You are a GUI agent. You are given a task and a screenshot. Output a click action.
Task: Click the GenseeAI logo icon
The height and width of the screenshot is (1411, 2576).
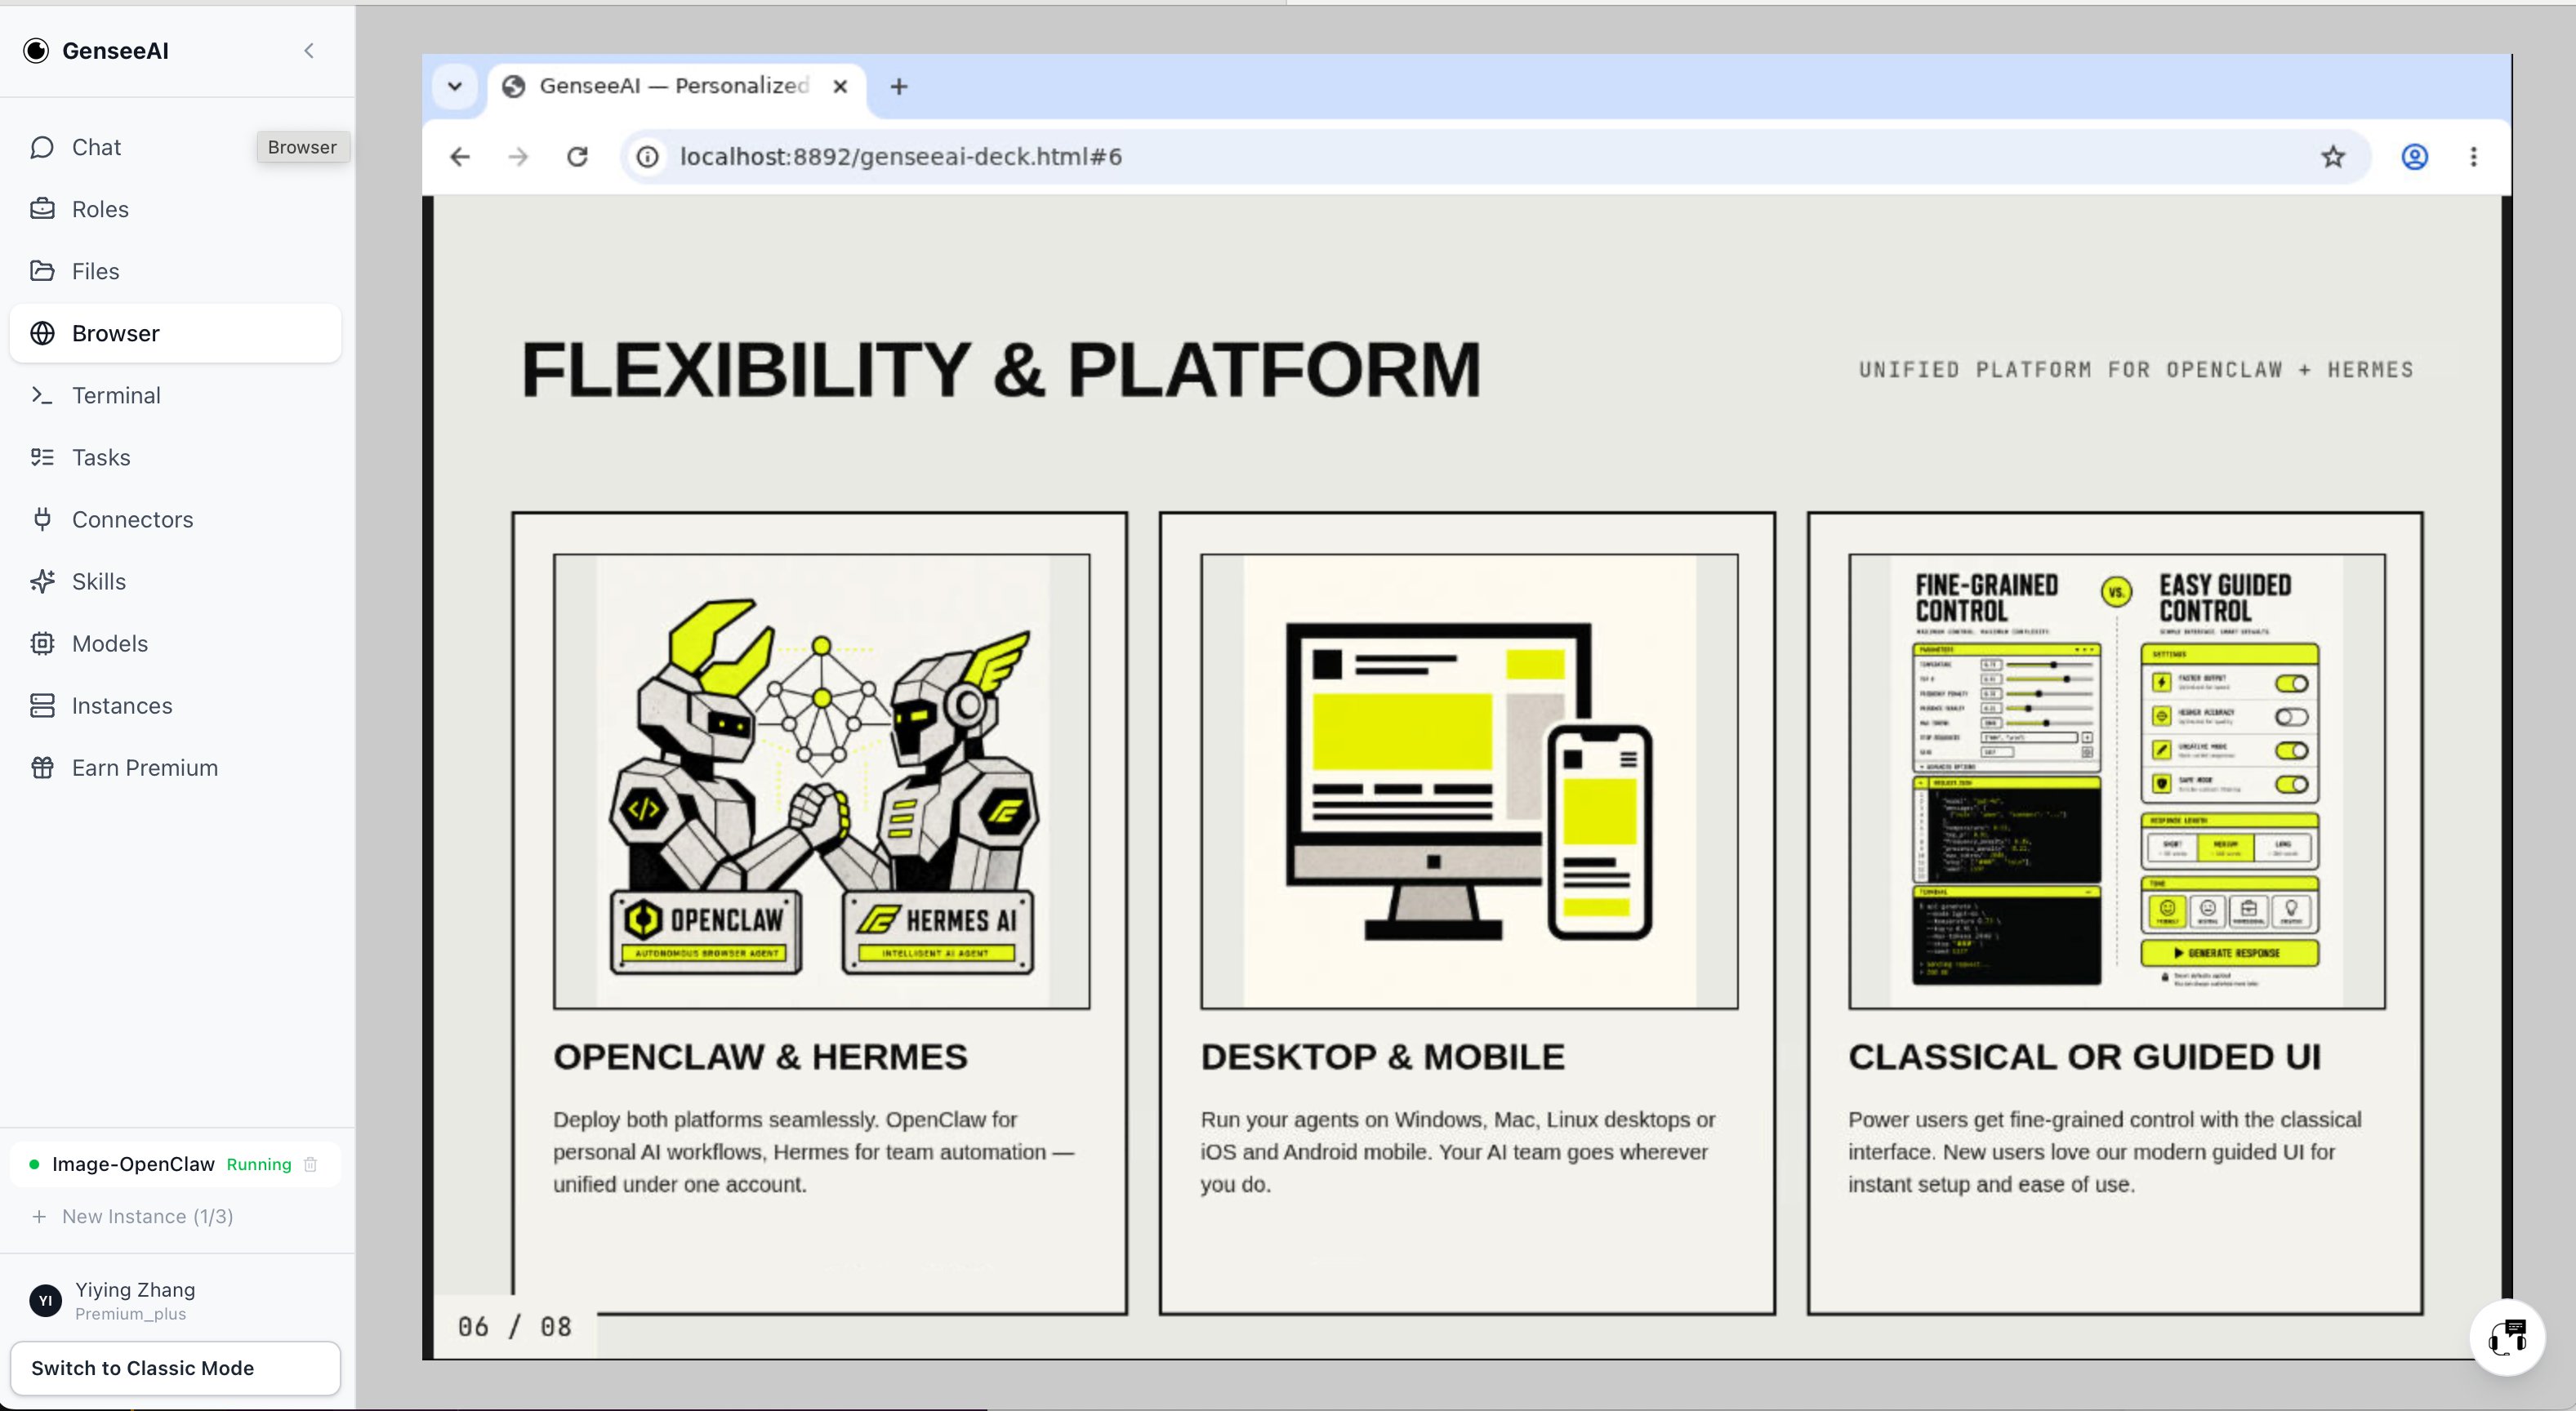click(36, 51)
